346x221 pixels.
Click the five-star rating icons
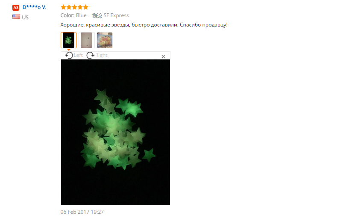pyautogui.click(x=75, y=7)
